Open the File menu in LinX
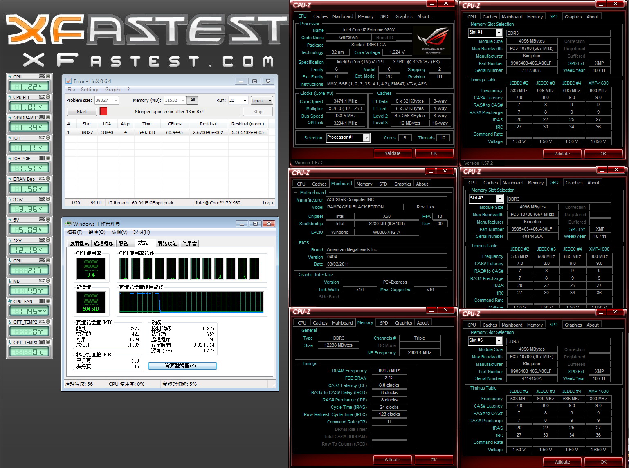Image resolution: width=629 pixels, height=468 pixels. coord(71,90)
